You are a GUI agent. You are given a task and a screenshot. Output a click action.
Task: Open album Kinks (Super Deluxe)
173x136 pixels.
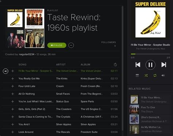click(x=92, y=79)
